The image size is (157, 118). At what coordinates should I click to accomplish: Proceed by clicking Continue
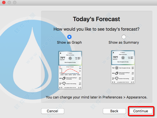[x=141, y=111]
